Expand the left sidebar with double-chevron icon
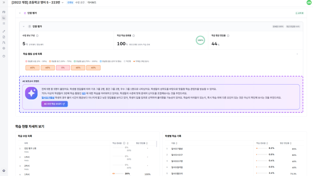 click(4, 2)
